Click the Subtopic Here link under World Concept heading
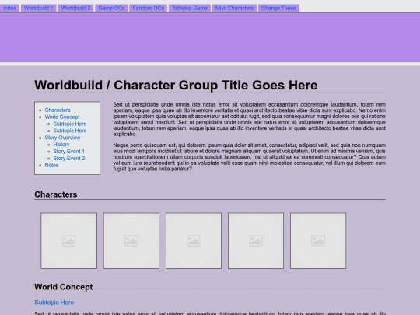 (54, 303)
